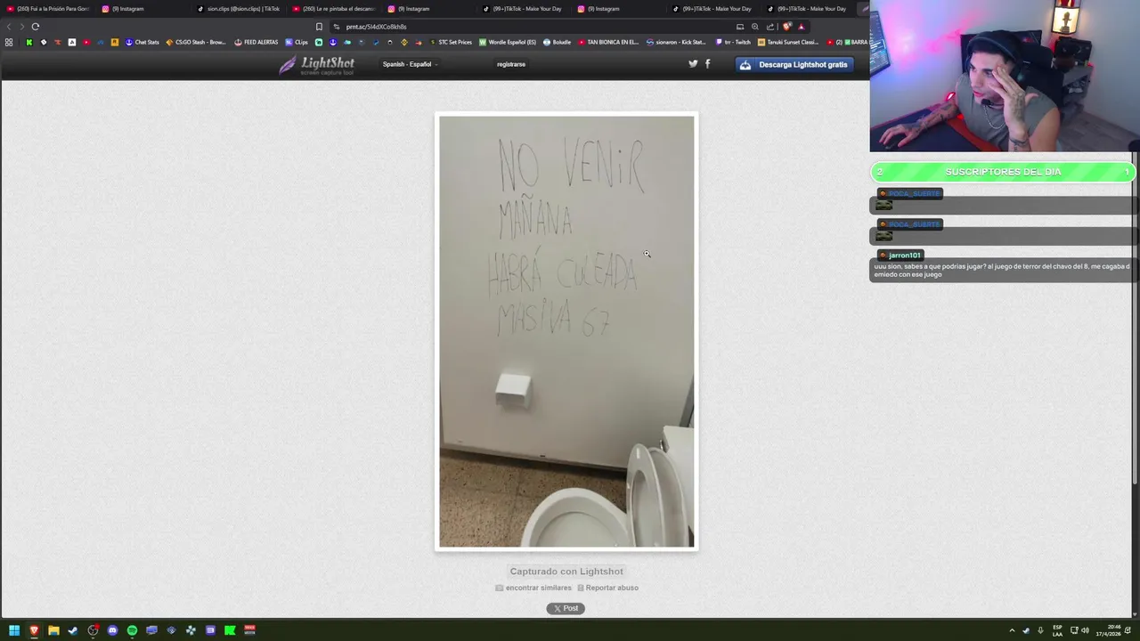Click encontrar similares link

(533, 588)
